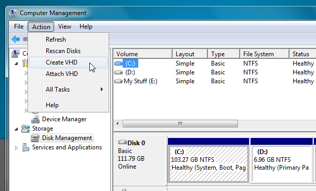Click Basic type in C: row

(218, 63)
